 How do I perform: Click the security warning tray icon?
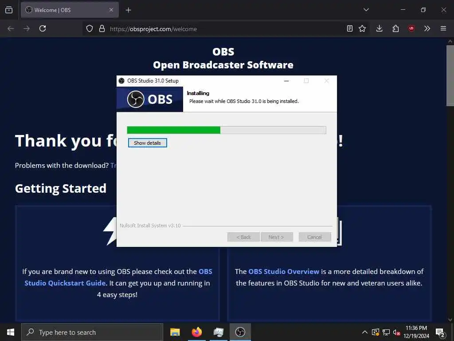(375, 332)
